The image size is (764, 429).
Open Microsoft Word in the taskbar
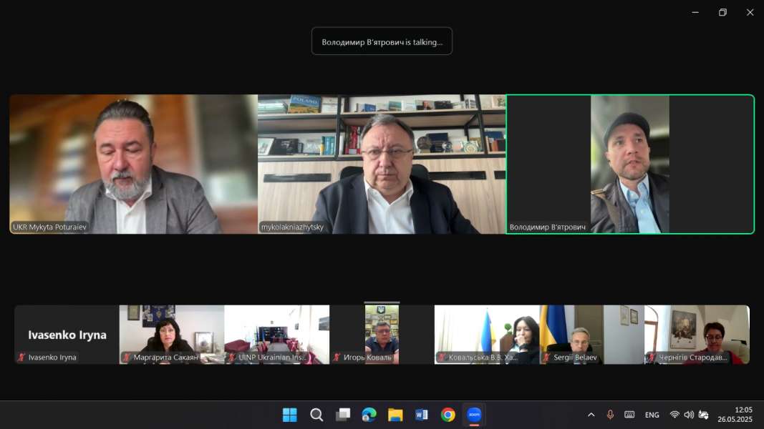coord(421,415)
